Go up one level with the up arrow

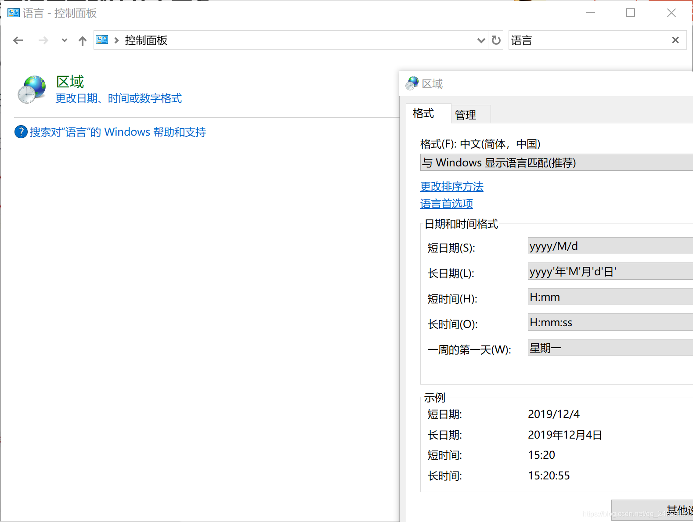point(83,41)
